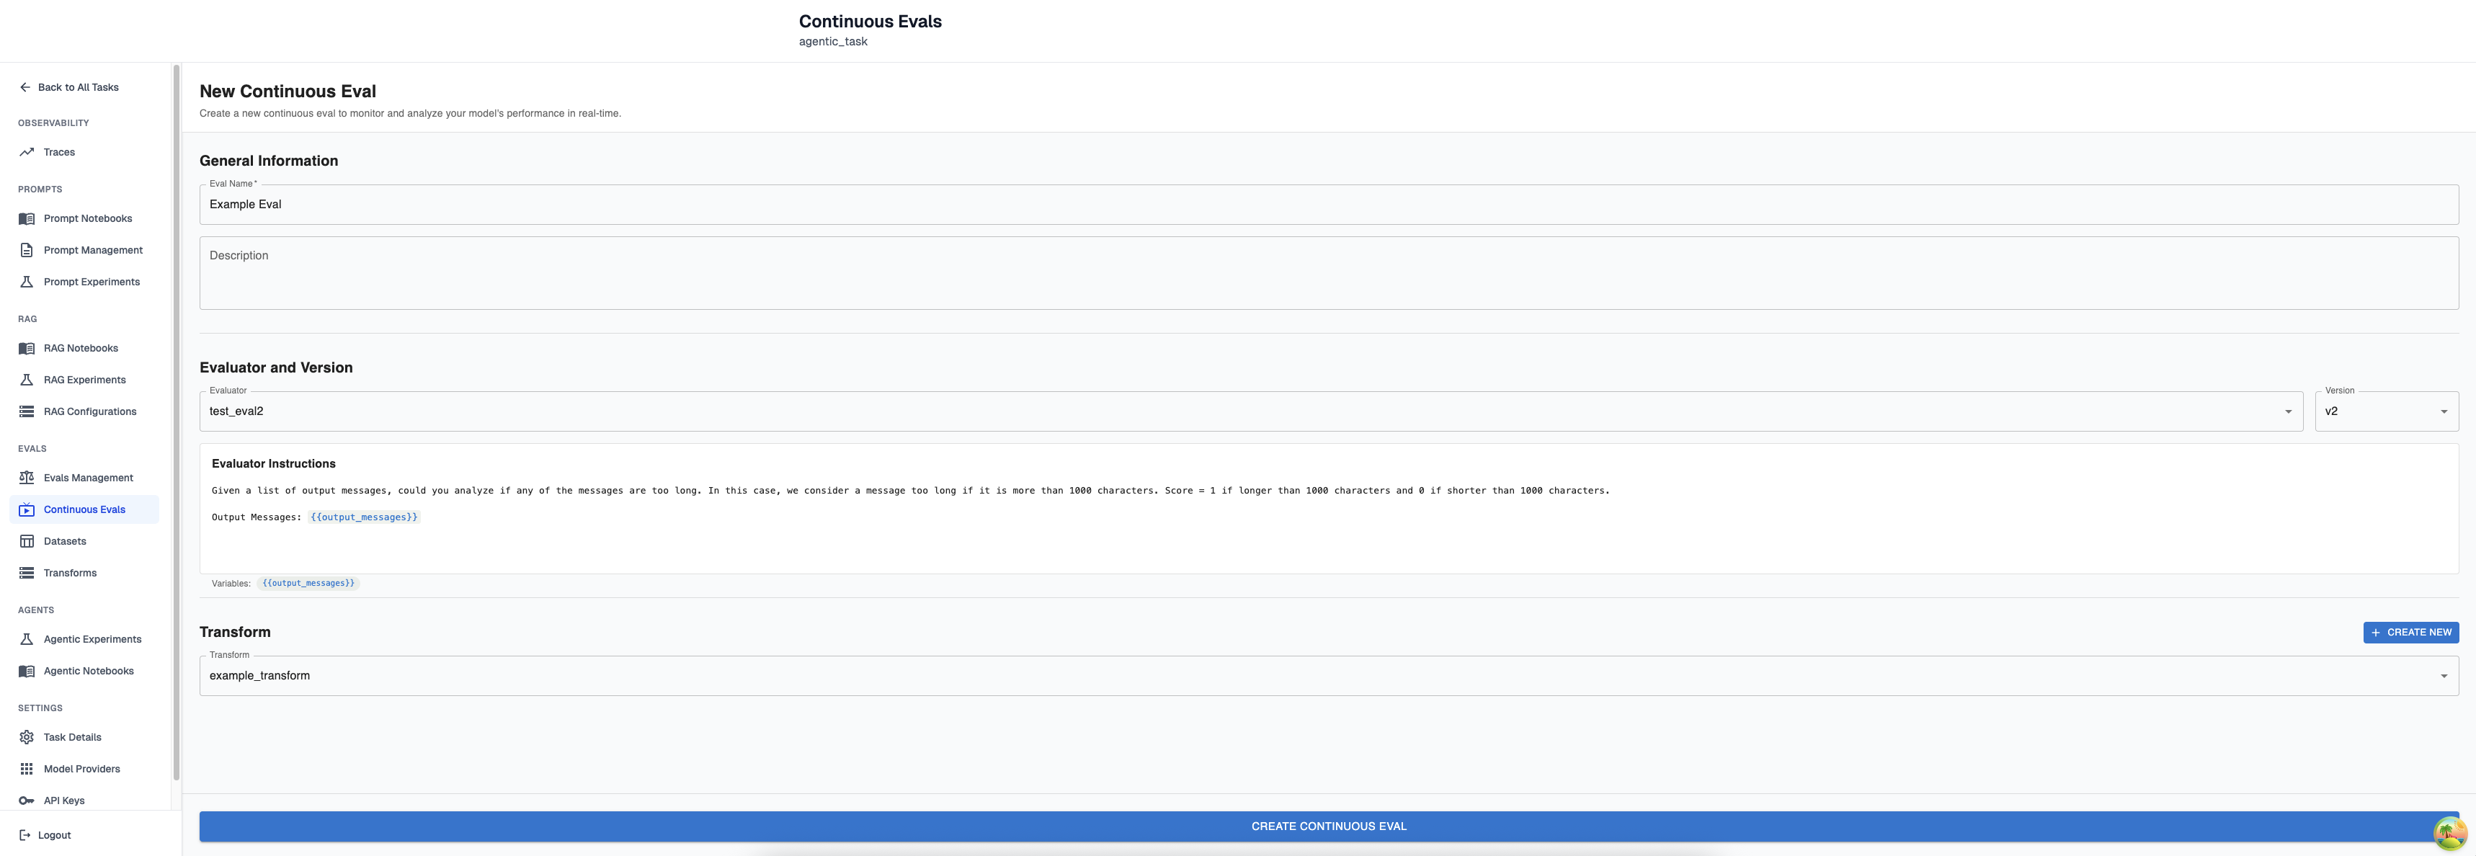Click the RAG Configurations list icon
This screenshot has height=856, width=2476.
[x=27, y=411]
